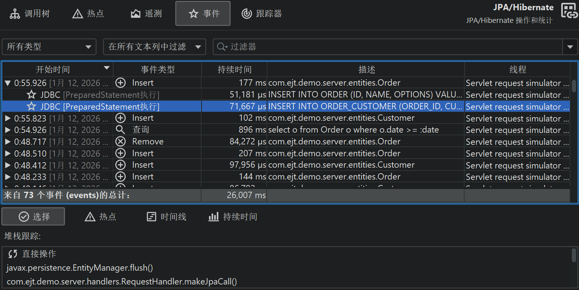This screenshot has width=579, height=290.
Task: Click the query event magnifier icon
Action: [x=120, y=130]
